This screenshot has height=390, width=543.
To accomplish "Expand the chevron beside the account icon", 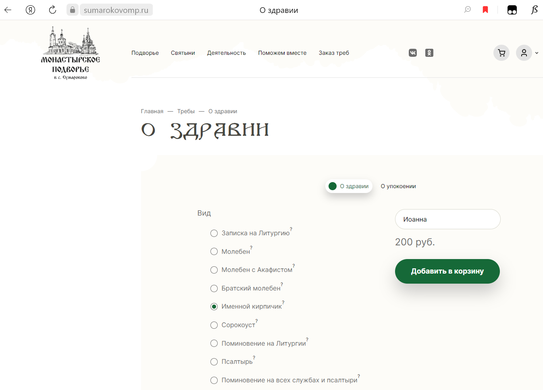I will click(x=536, y=53).
